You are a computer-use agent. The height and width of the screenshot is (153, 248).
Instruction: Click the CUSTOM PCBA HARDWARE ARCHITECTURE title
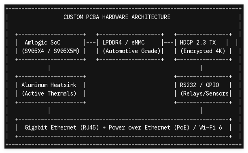click(117, 17)
